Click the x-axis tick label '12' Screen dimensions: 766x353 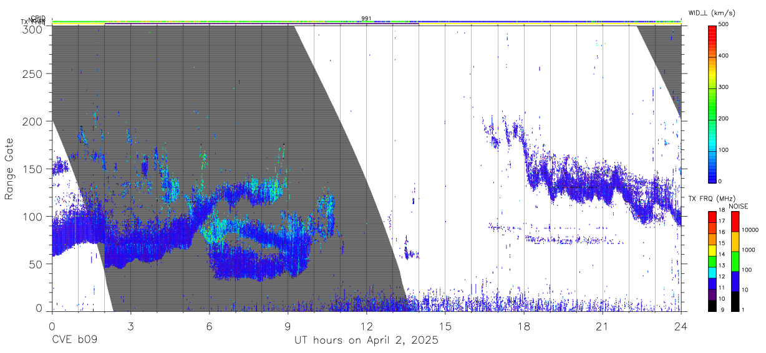(366, 326)
